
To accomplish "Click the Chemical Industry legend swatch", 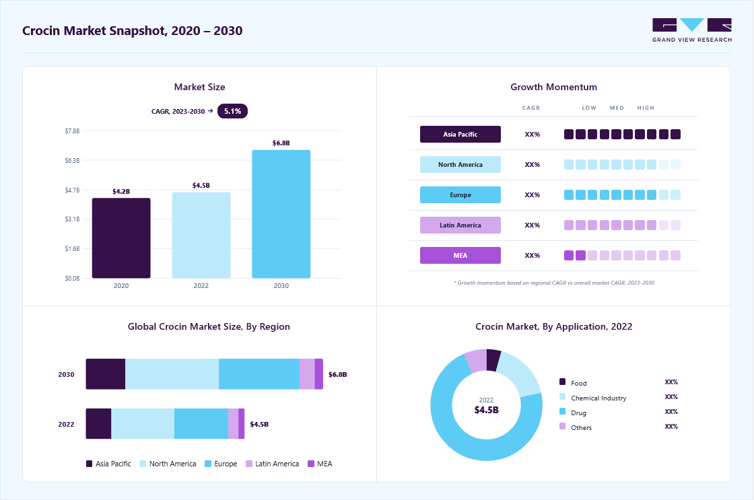I will tap(563, 396).
